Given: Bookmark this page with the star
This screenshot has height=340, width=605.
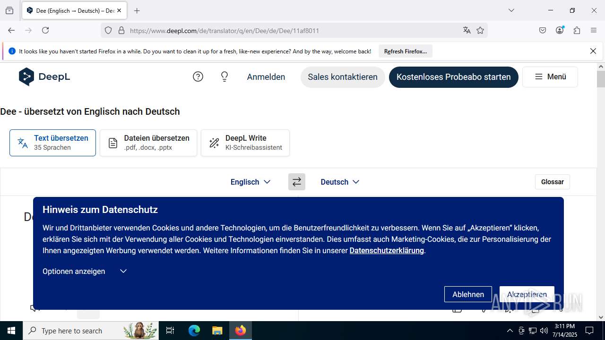Looking at the screenshot, I should tap(480, 30).
